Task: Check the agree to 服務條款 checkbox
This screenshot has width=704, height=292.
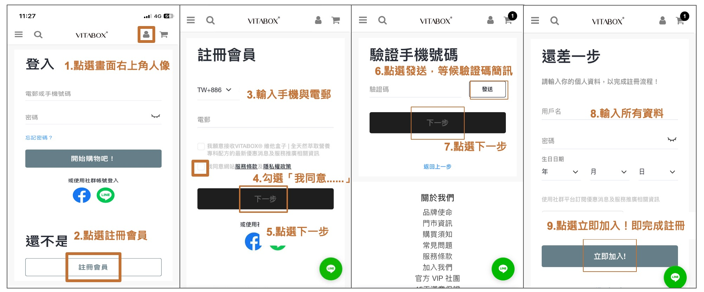Action: pyautogui.click(x=201, y=167)
